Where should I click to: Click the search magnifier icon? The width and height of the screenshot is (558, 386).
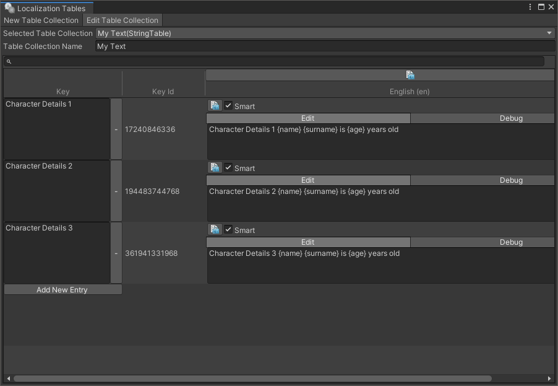point(9,61)
